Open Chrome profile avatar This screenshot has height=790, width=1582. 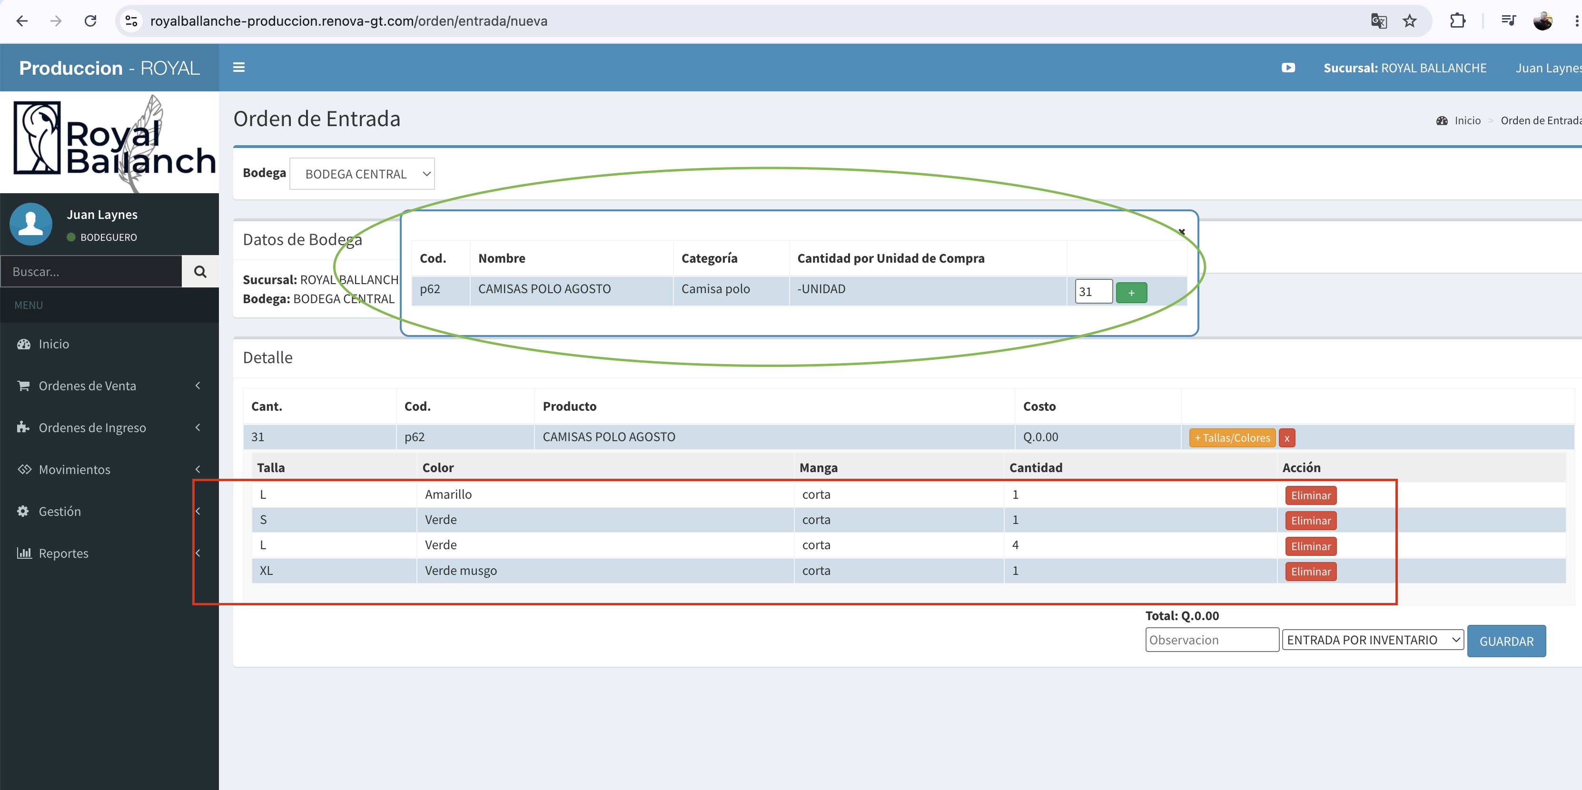[1542, 21]
